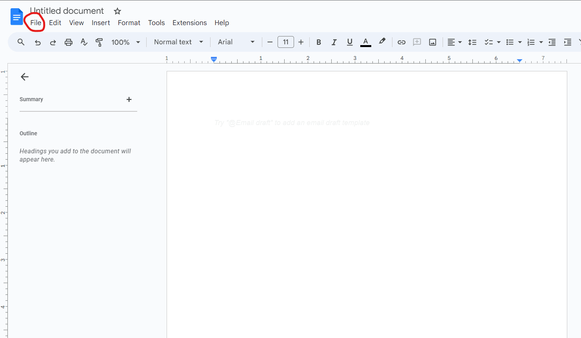Decrease font size with minus button
Screen dimensions: 581x338
(x=270, y=42)
